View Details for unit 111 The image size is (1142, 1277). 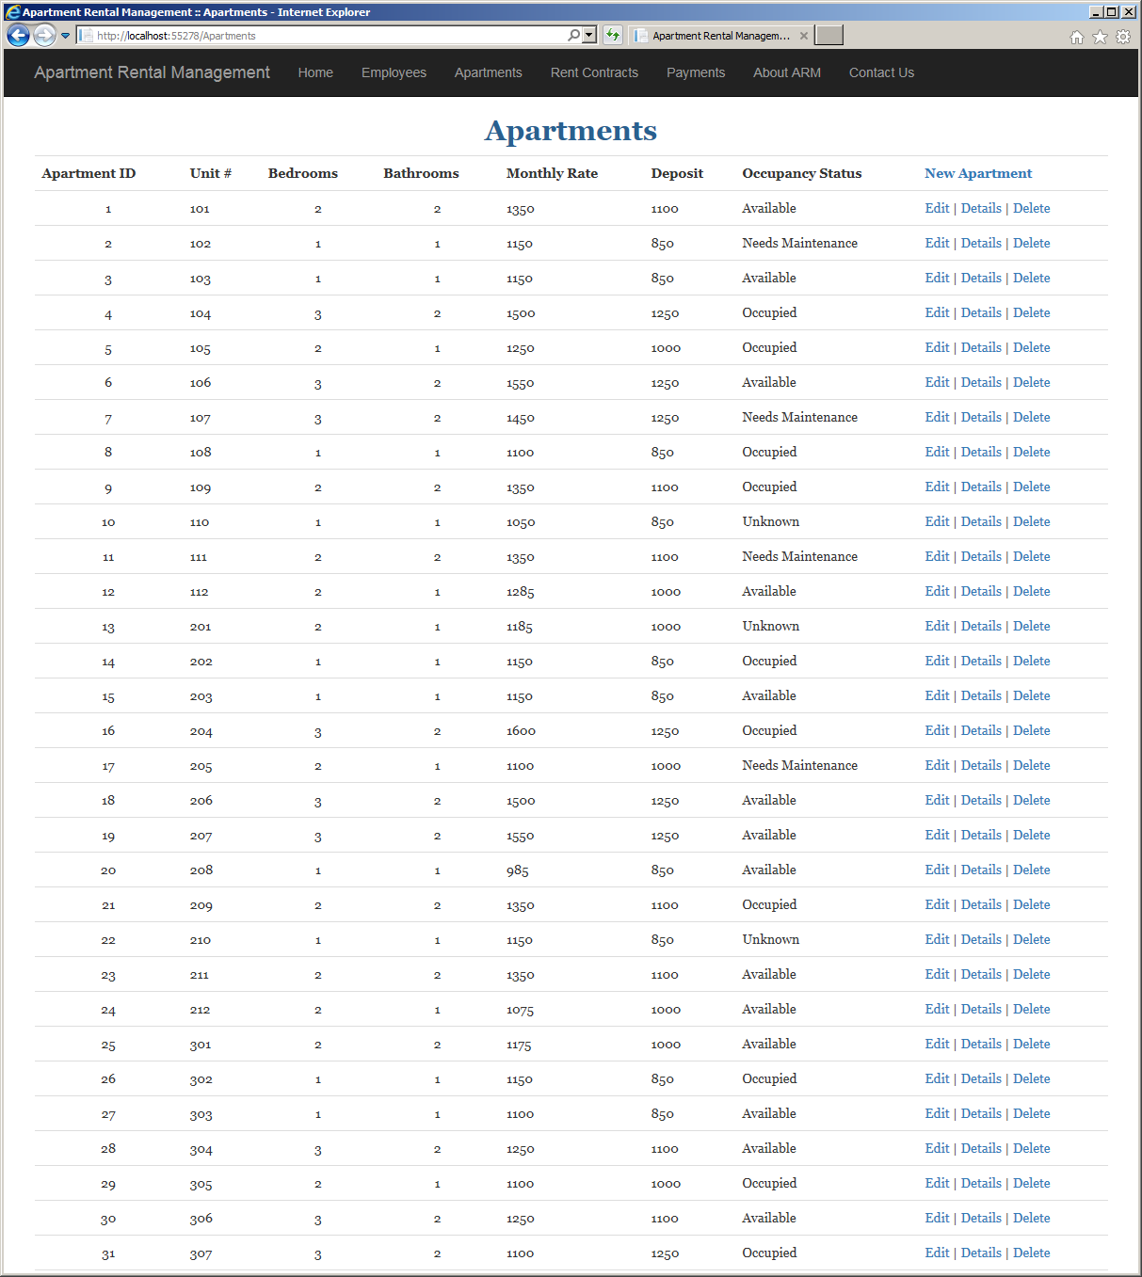click(x=981, y=556)
